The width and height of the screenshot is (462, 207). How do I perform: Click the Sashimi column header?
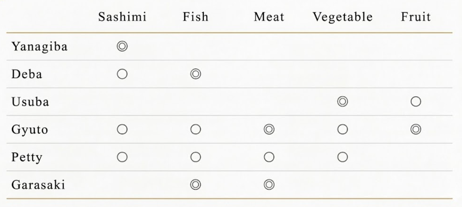point(122,17)
